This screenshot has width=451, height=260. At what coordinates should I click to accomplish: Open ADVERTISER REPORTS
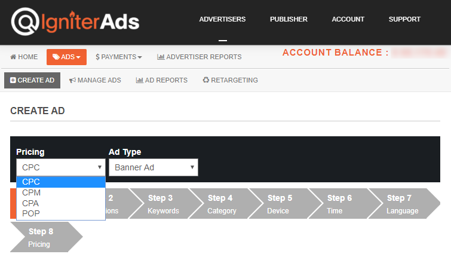coord(200,57)
